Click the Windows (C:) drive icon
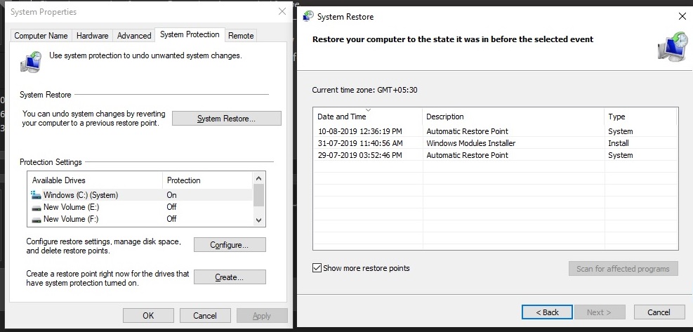This screenshot has height=332, width=693. click(37, 194)
